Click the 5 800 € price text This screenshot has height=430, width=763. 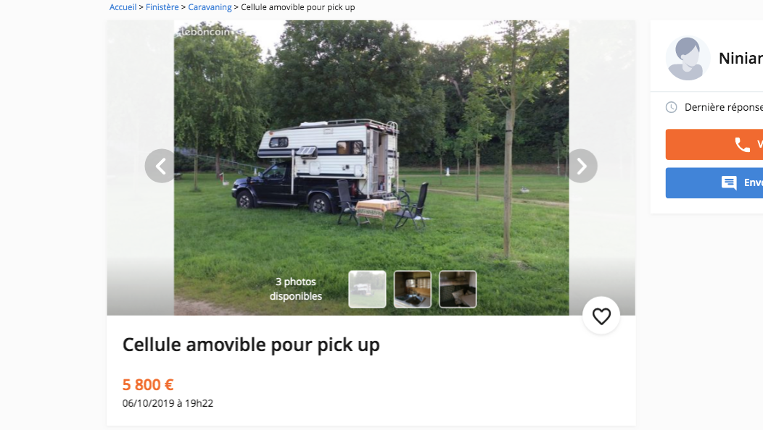point(148,385)
